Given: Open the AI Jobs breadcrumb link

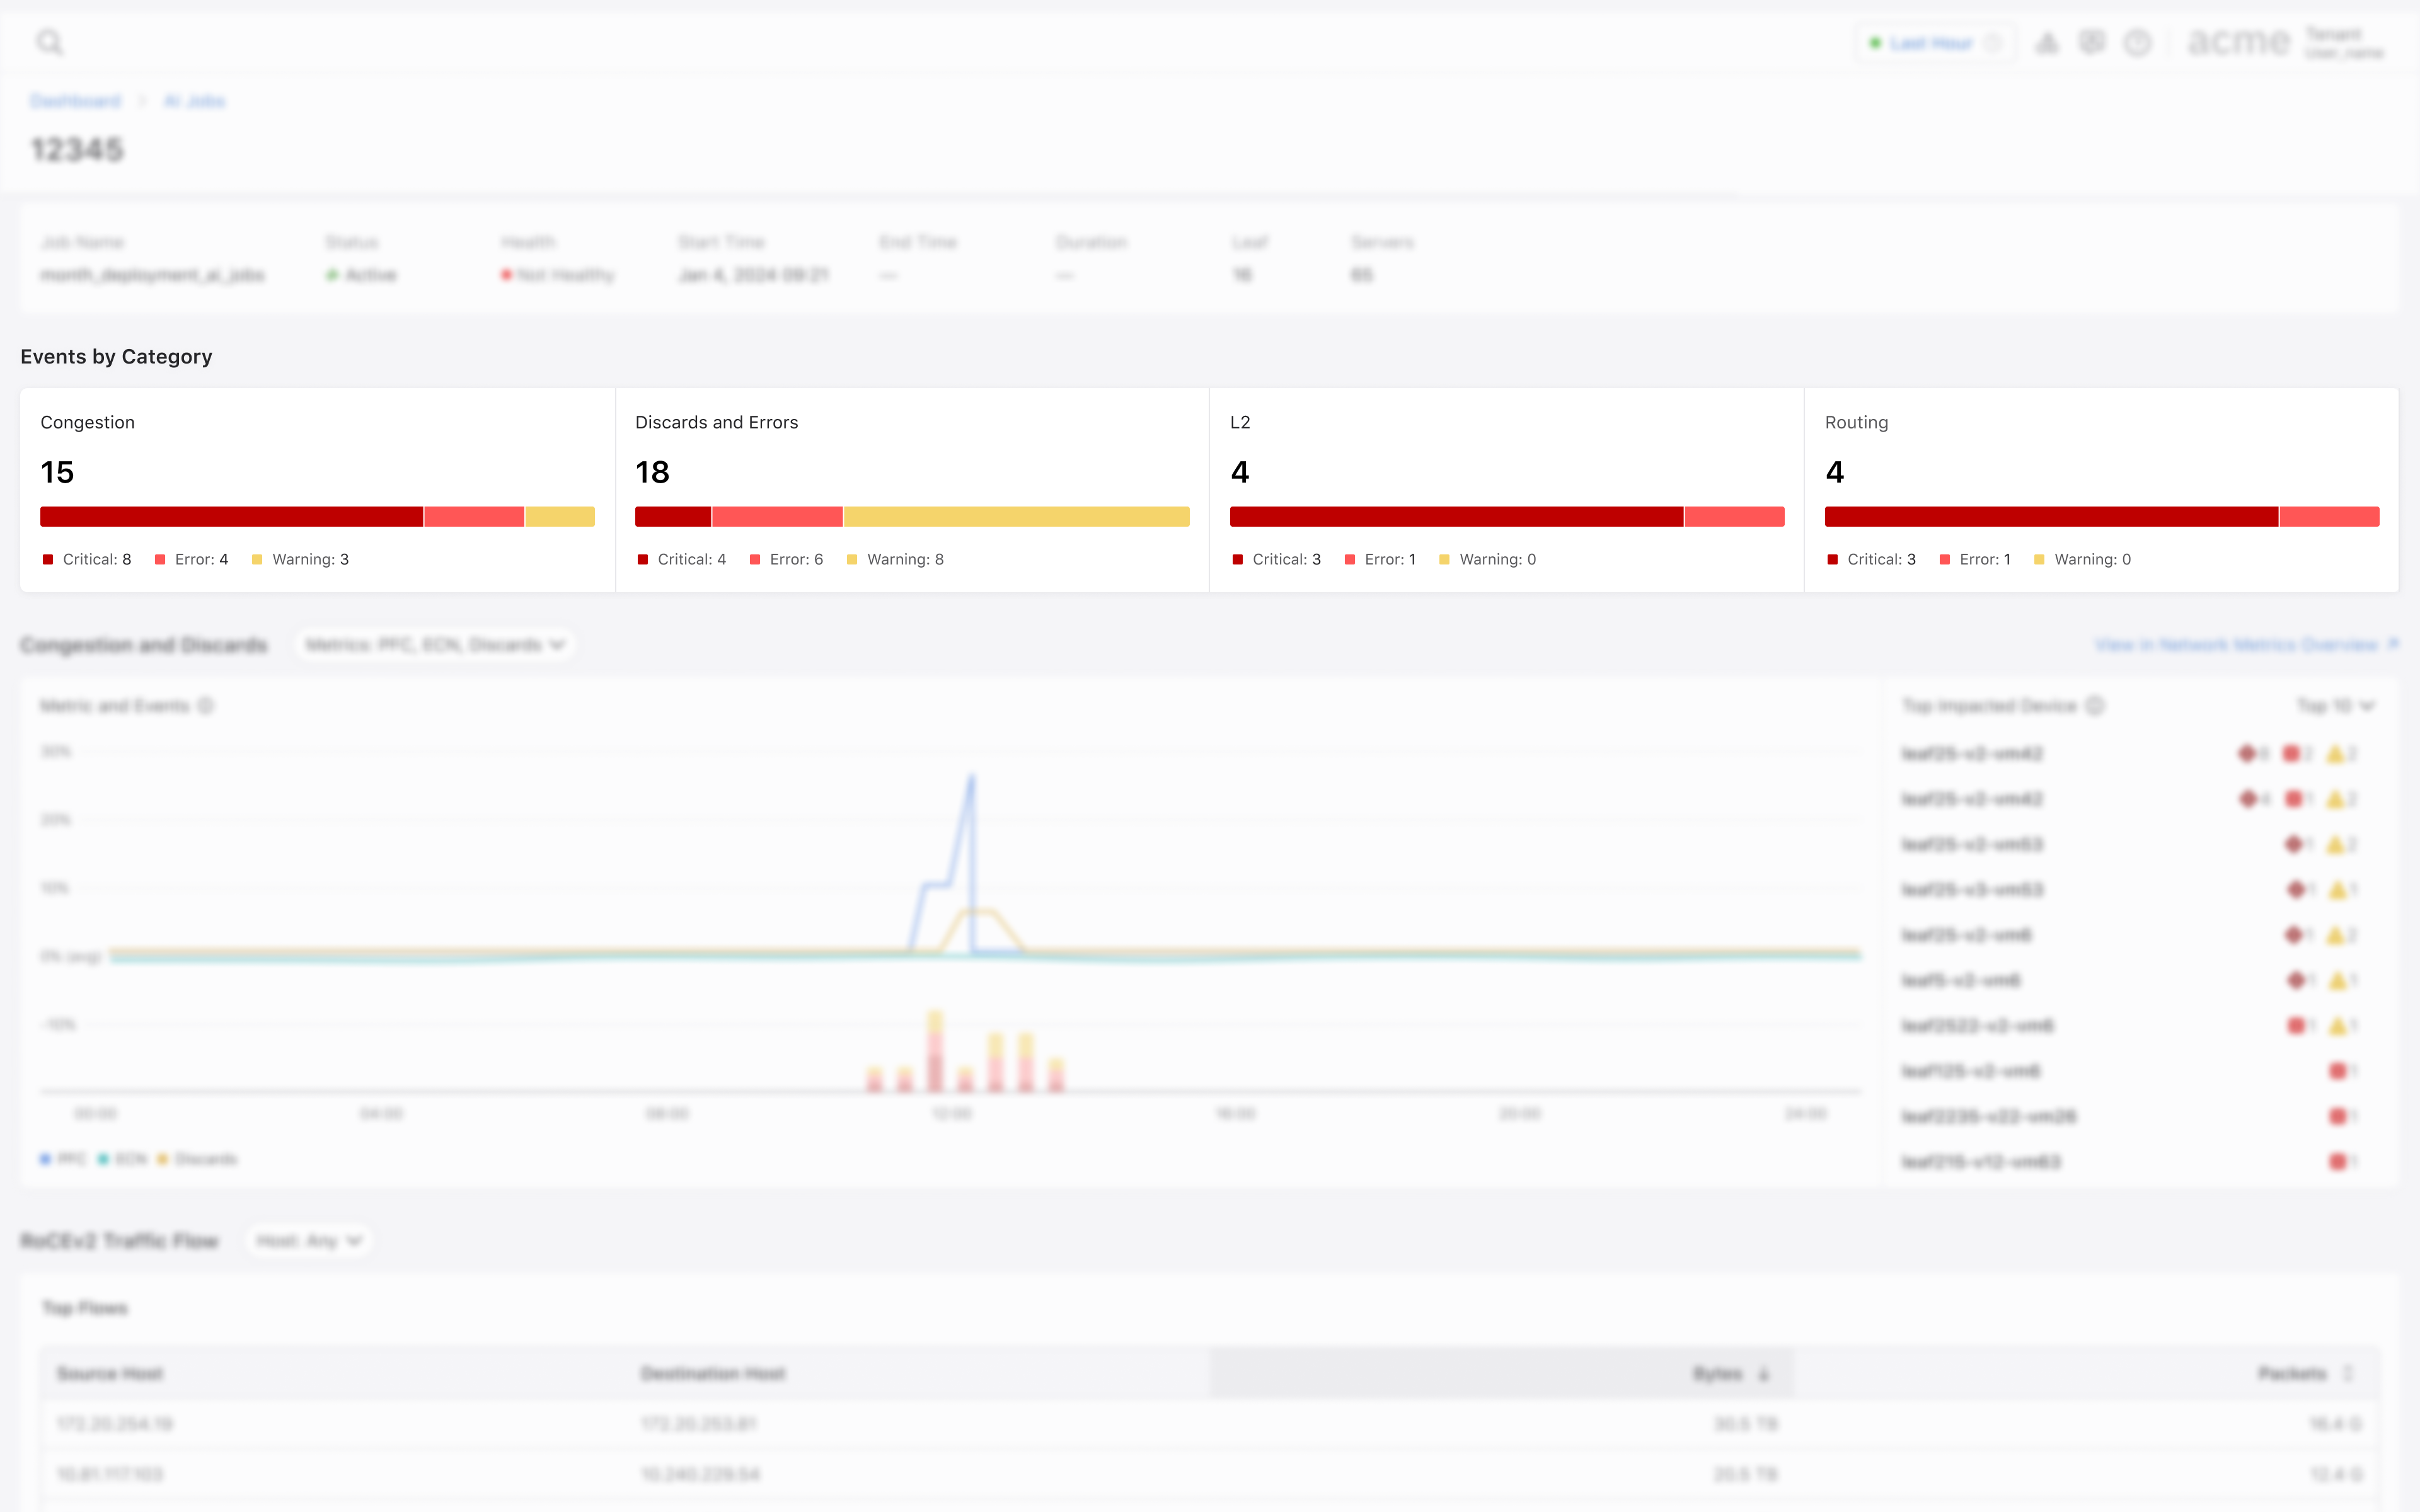Looking at the screenshot, I should coord(194,101).
